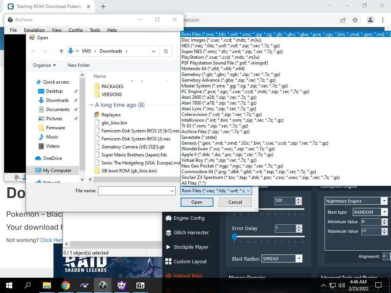Open the Nightmare Engine dropdown
Viewport: 391px width, 293px height.
[x=384, y=201]
